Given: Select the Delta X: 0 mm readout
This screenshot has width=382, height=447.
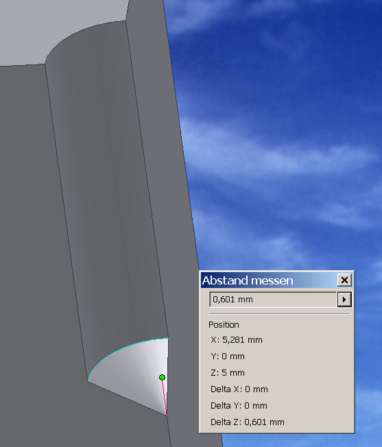Looking at the screenshot, I should coord(239,389).
